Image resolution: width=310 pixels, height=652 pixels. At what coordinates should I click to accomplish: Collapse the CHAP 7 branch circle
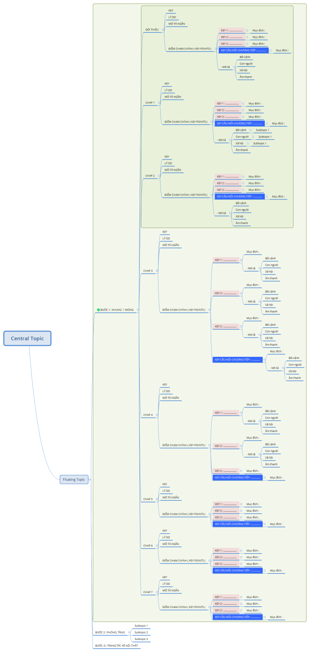(157, 592)
